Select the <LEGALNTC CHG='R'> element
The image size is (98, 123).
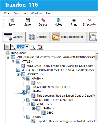point(58,70)
